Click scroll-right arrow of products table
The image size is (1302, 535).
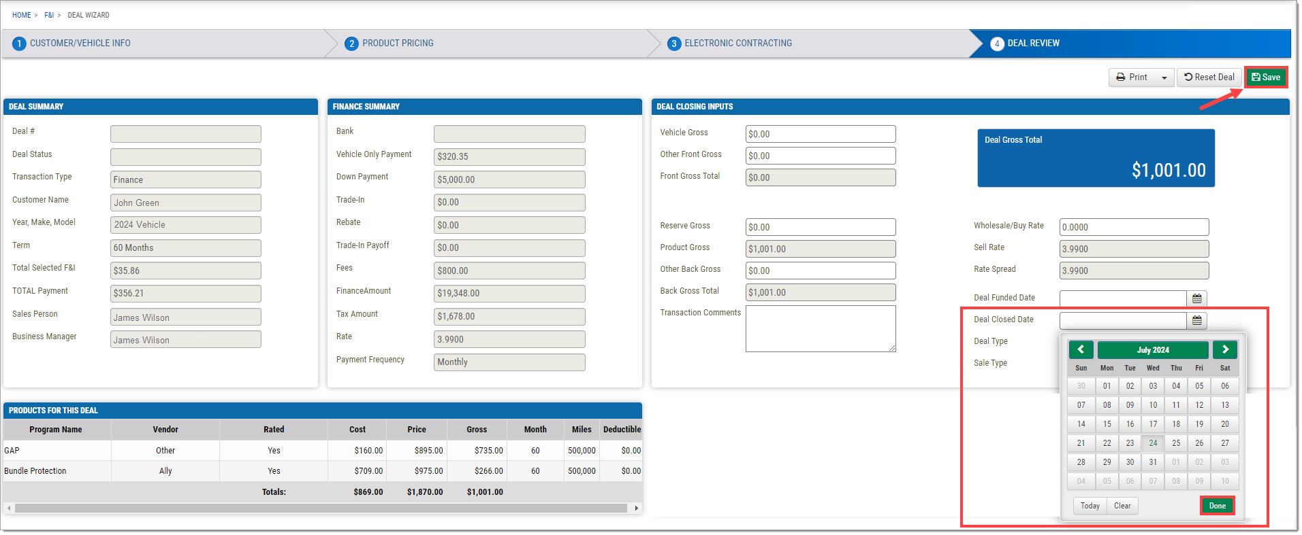(637, 508)
